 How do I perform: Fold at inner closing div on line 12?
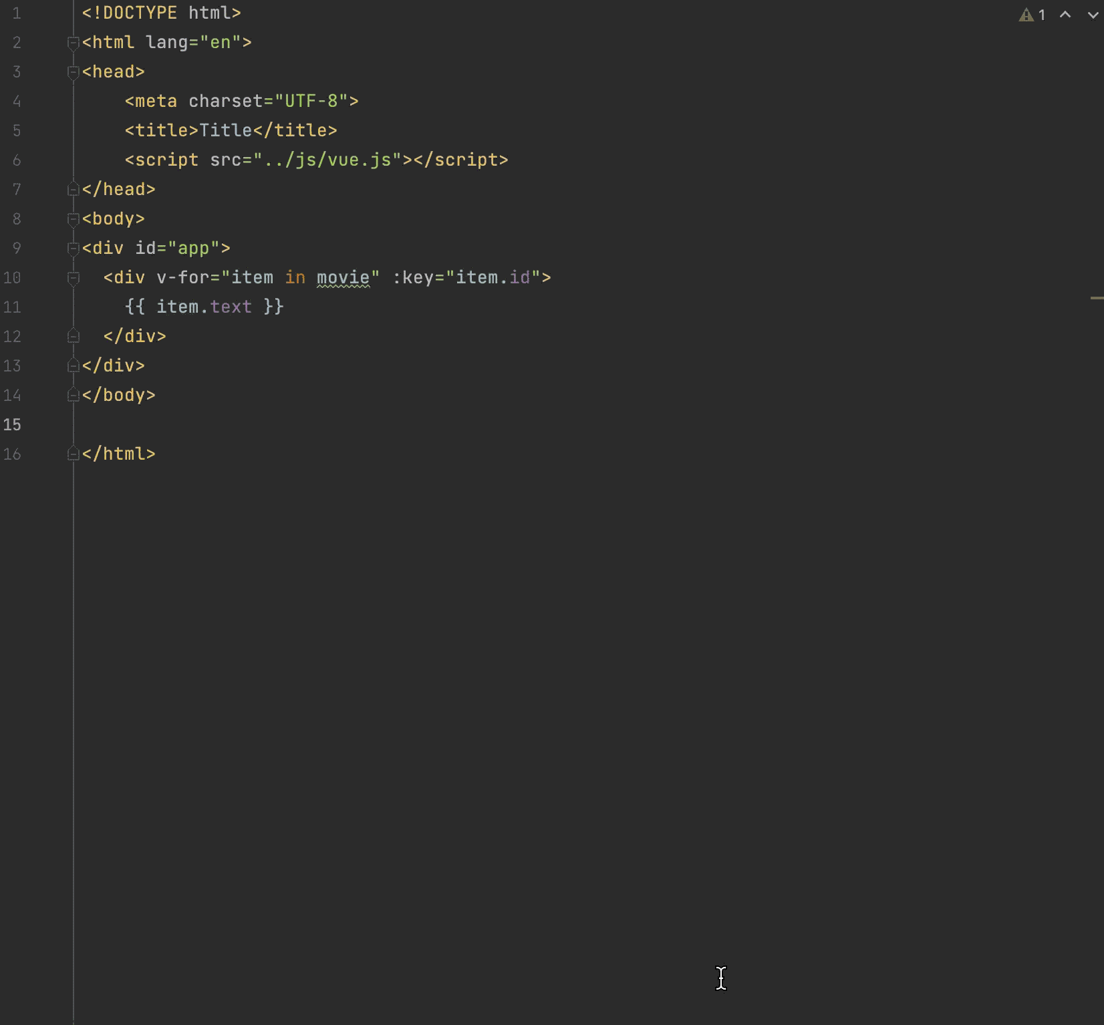(x=74, y=337)
